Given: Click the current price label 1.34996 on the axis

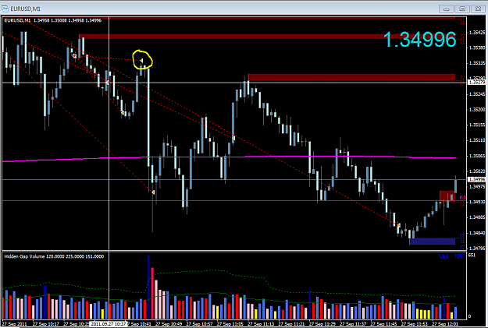Looking at the screenshot, I should pos(477,179).
